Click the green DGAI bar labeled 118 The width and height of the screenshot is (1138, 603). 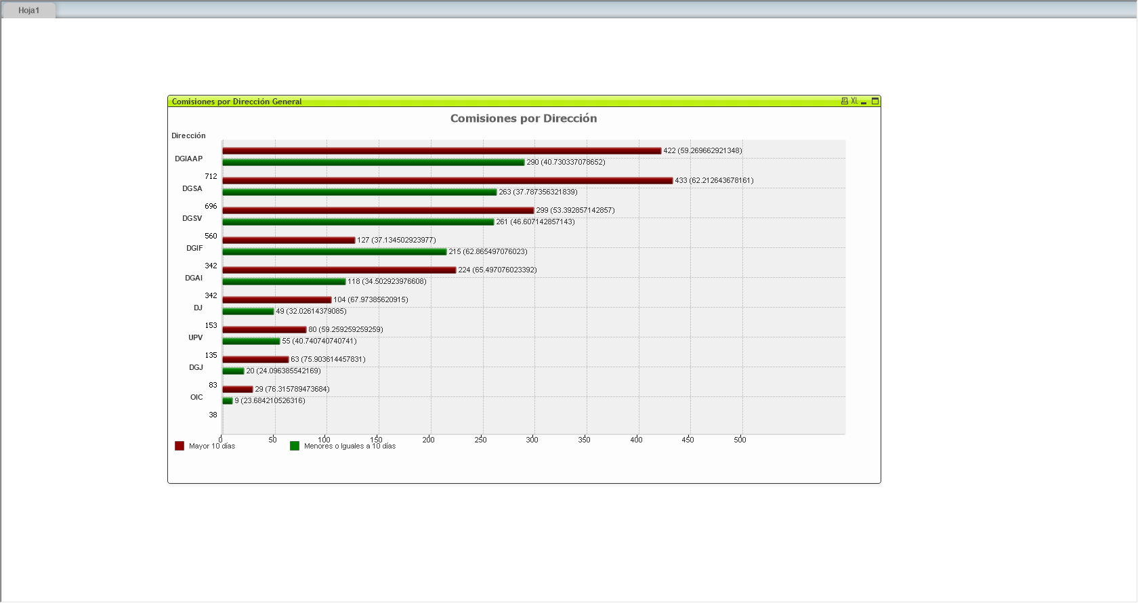(284, 281)
